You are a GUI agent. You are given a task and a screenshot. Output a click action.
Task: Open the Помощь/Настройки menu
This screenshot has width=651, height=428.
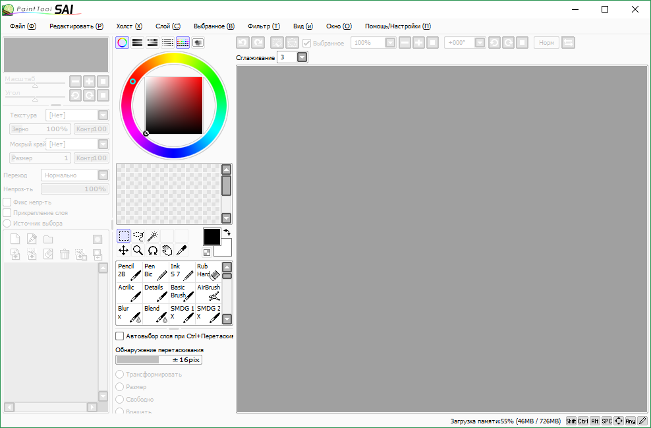pos(398,26)
